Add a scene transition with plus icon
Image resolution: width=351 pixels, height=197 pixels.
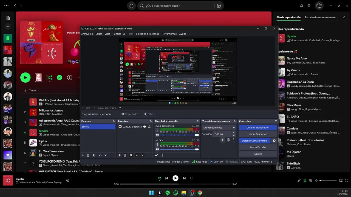(x=223, y=140)
